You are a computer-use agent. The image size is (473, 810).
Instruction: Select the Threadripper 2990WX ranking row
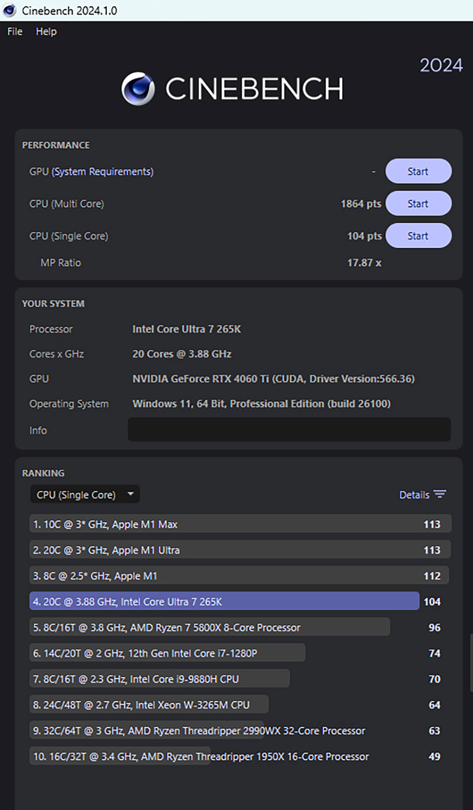pyautogui.click(x=199, y=731)
